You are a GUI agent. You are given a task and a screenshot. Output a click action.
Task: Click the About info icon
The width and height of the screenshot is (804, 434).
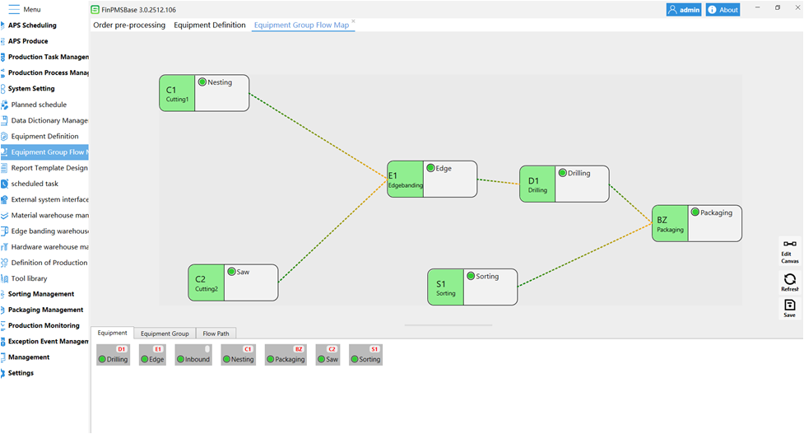(712, 10)
